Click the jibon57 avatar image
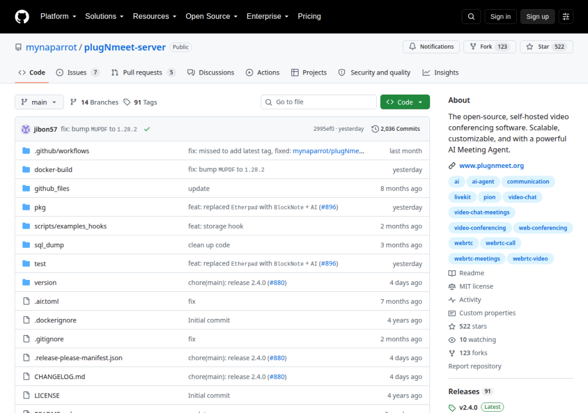 pos(25,129)
